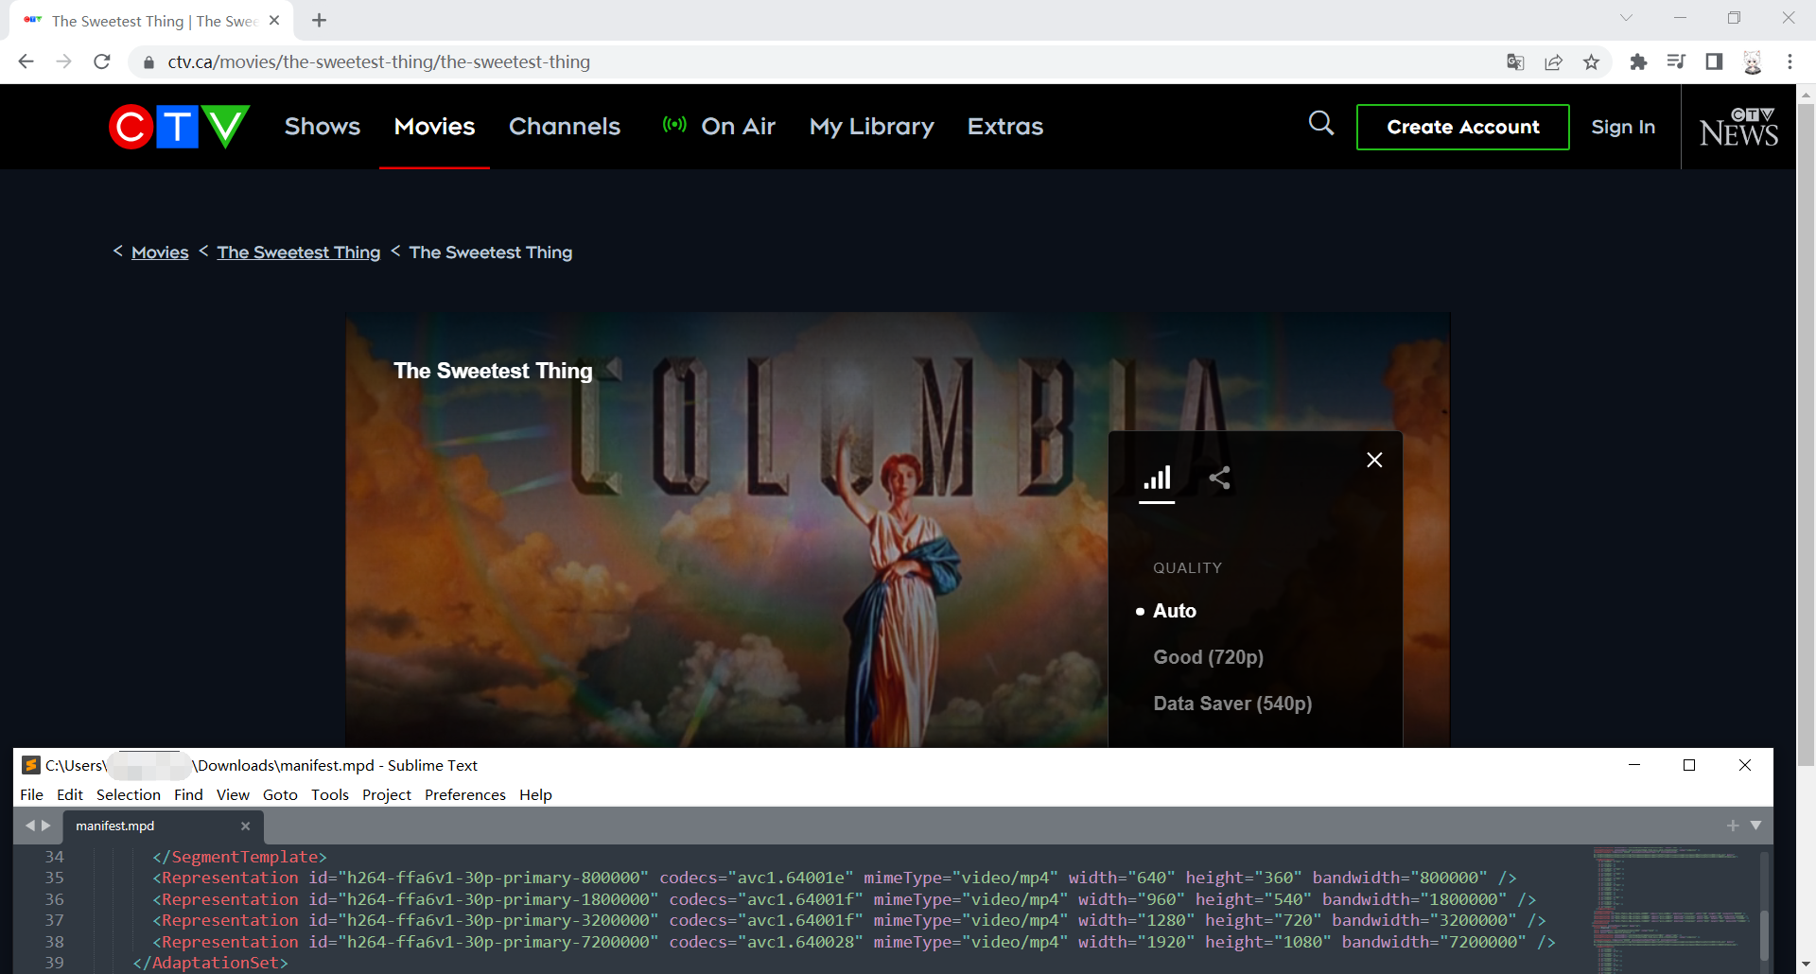Click the browser address bar URL
The width and height of the screenshot is (1816, 974).
coord(378,61)
